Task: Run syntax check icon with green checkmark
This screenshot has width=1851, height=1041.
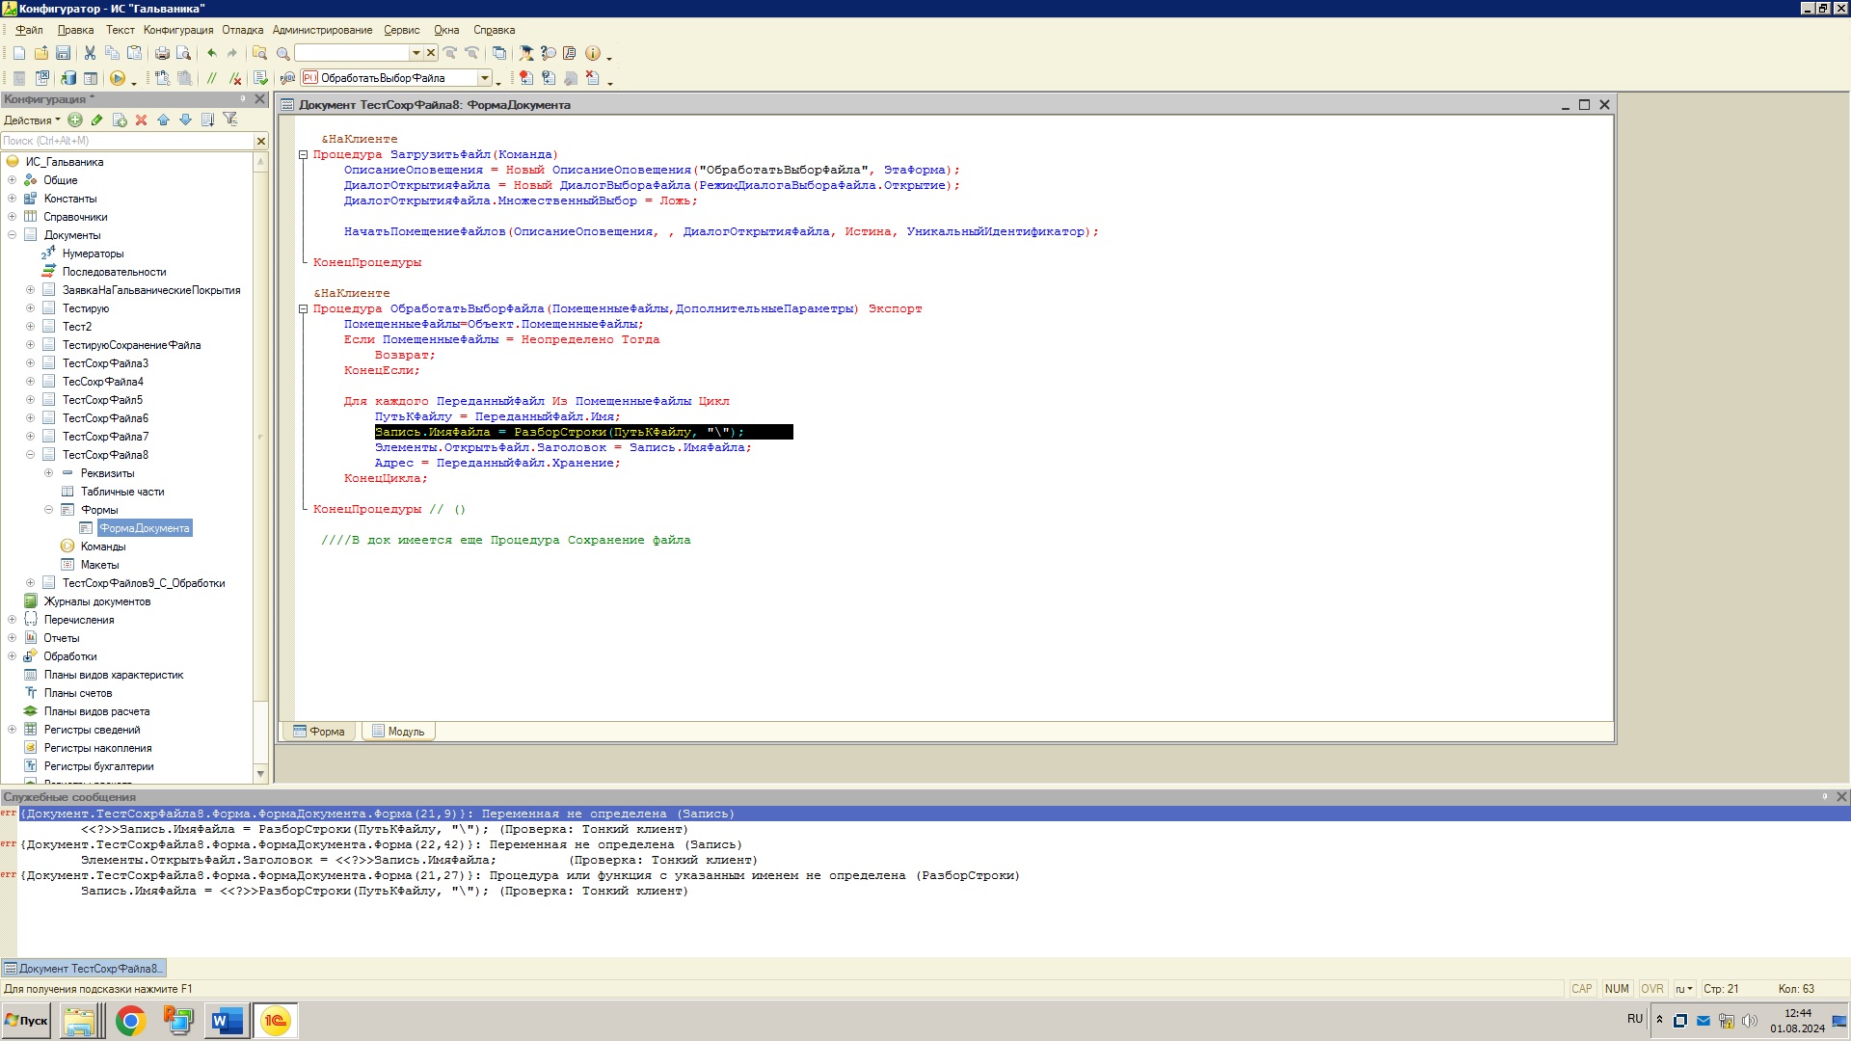Action: 260,78
